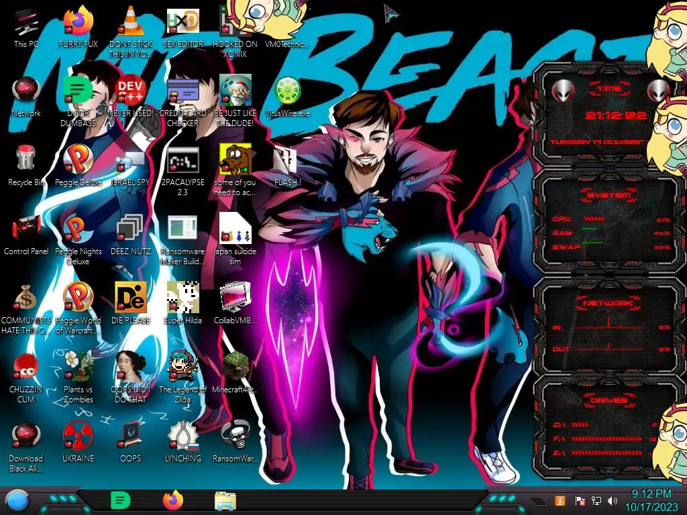Click the 21:12 digital clock in the widget
This screenshot has height=515, width=687.
coord(616,115)
